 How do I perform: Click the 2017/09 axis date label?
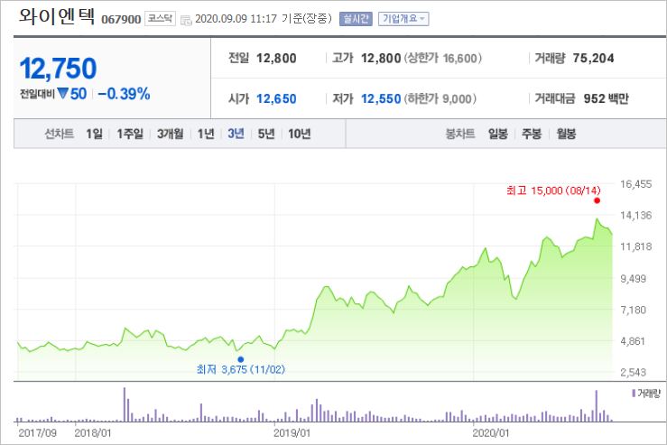click(37, 433)
